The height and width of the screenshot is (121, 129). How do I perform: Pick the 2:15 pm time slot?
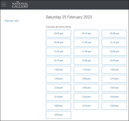[114, 79]
